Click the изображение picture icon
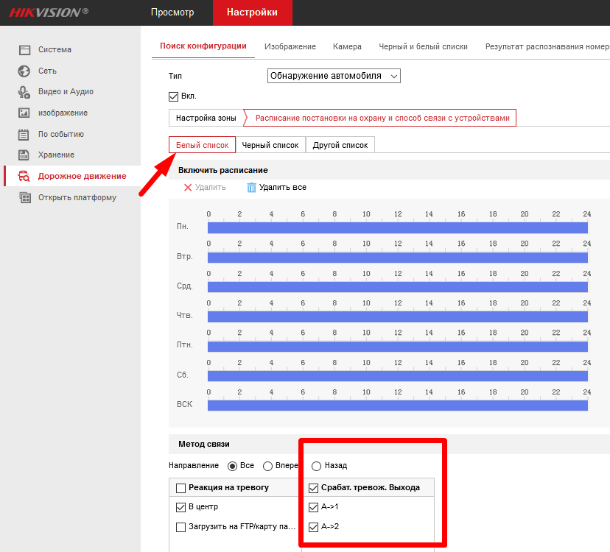The height and width of the screenshot is (552, 610). coord(24,113)
